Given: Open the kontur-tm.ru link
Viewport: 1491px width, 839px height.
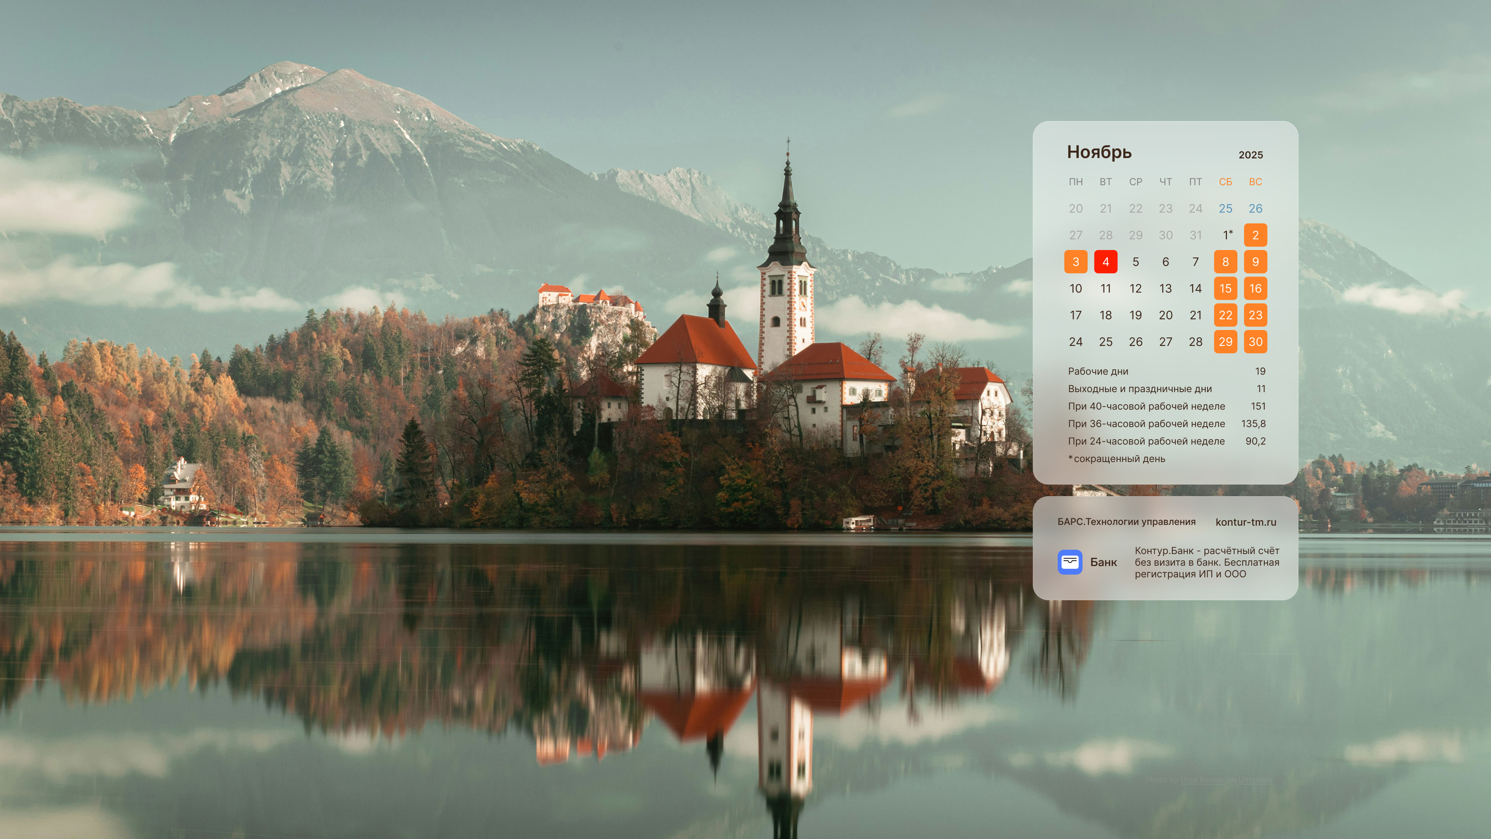Looking at the screenshot, I should pyautogui.click(x=1246, y=522).
